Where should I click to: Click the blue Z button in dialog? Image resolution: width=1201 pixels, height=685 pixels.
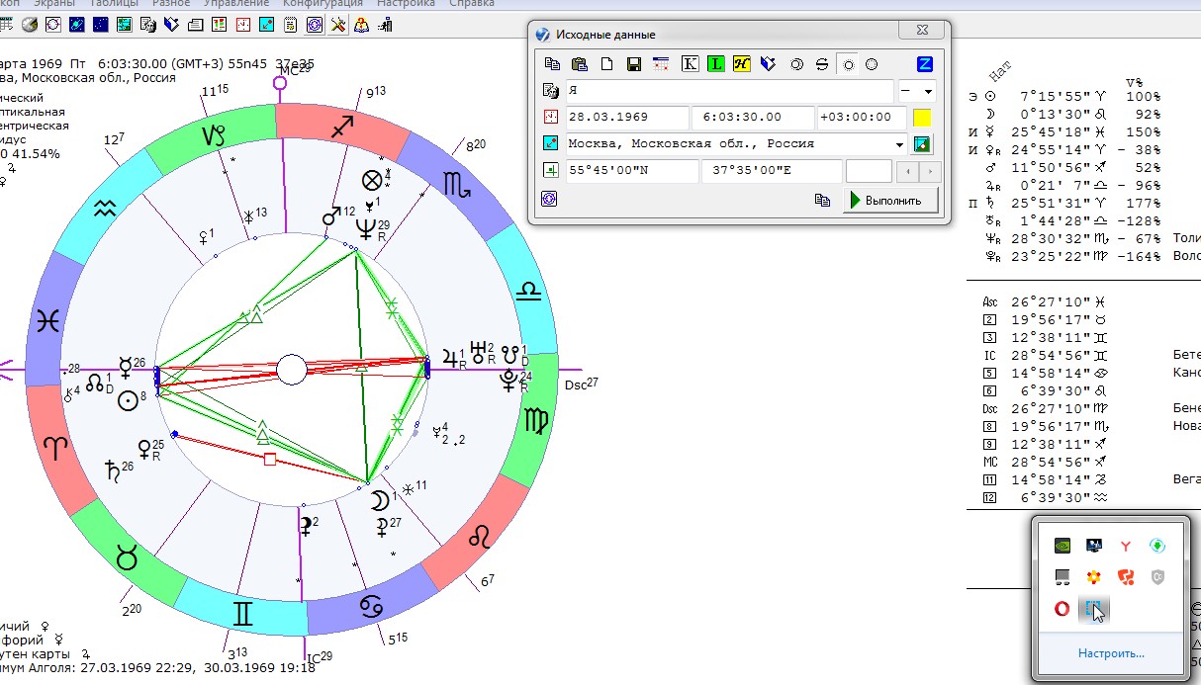click(x=925, y=64)
